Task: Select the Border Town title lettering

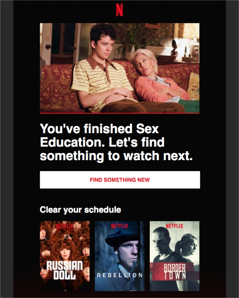Action: pyautogui.click(x=175, y=271)
